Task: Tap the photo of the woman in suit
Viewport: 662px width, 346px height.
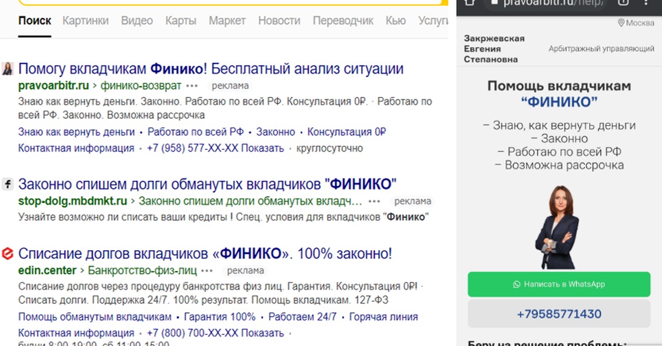Action: [556, 226]
